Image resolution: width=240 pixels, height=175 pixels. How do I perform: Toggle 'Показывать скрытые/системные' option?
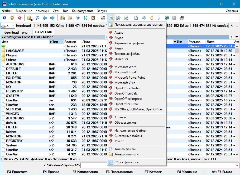tap(138, 25)
